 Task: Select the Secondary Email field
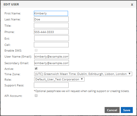point(52,63)
